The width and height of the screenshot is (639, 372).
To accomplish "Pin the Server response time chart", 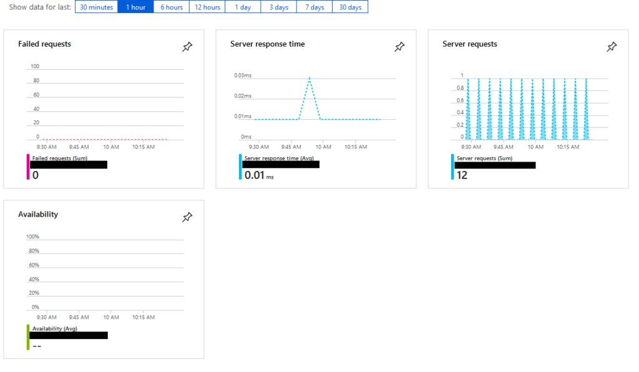I will click(x=399, y=47).
